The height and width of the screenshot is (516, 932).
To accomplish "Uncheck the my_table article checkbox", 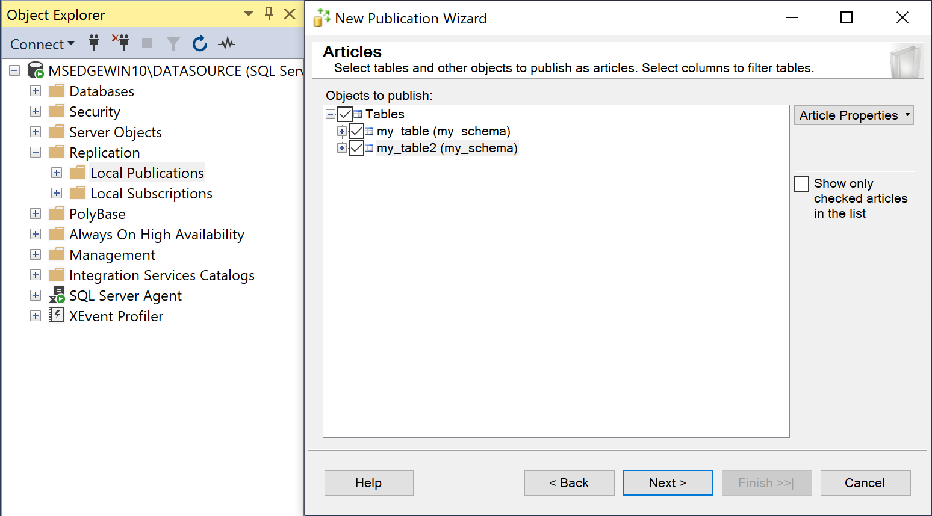I will [356, 131].
